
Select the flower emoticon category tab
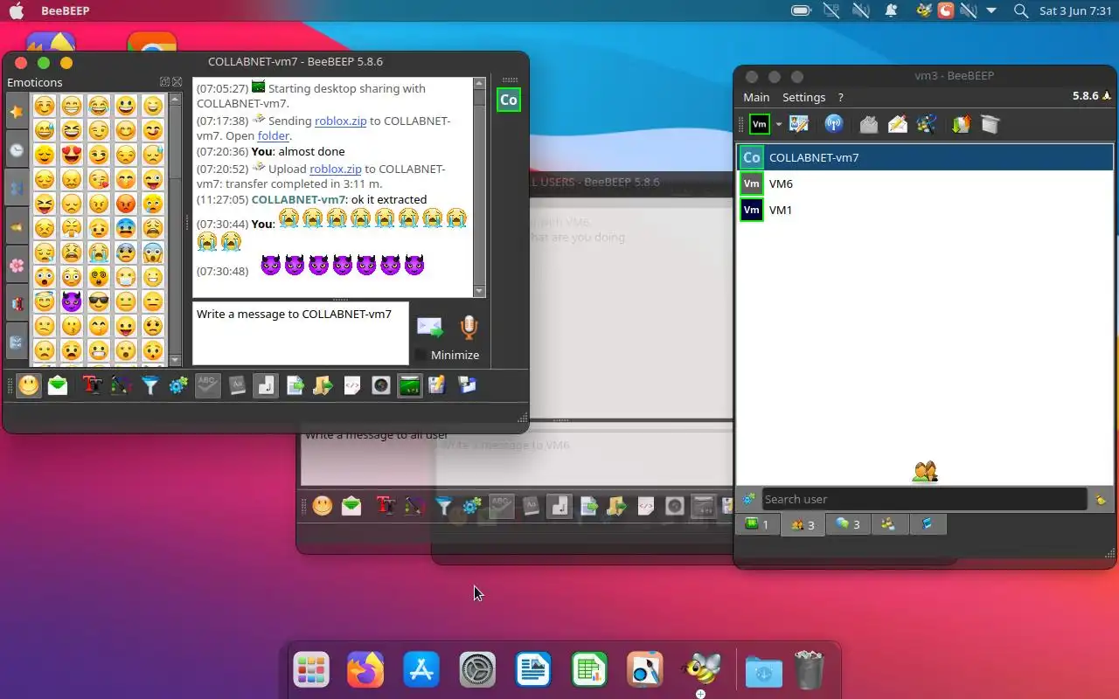(17, 265)
